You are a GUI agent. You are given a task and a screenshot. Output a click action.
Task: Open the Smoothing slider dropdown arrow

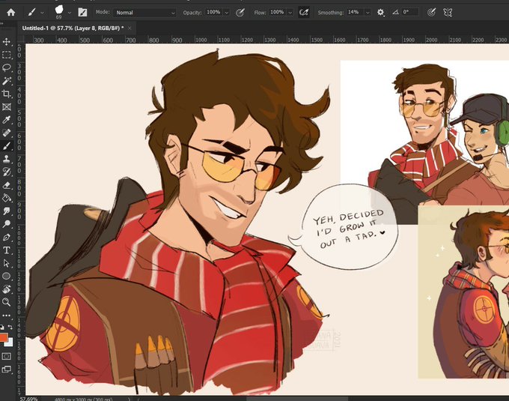(368, 13)
